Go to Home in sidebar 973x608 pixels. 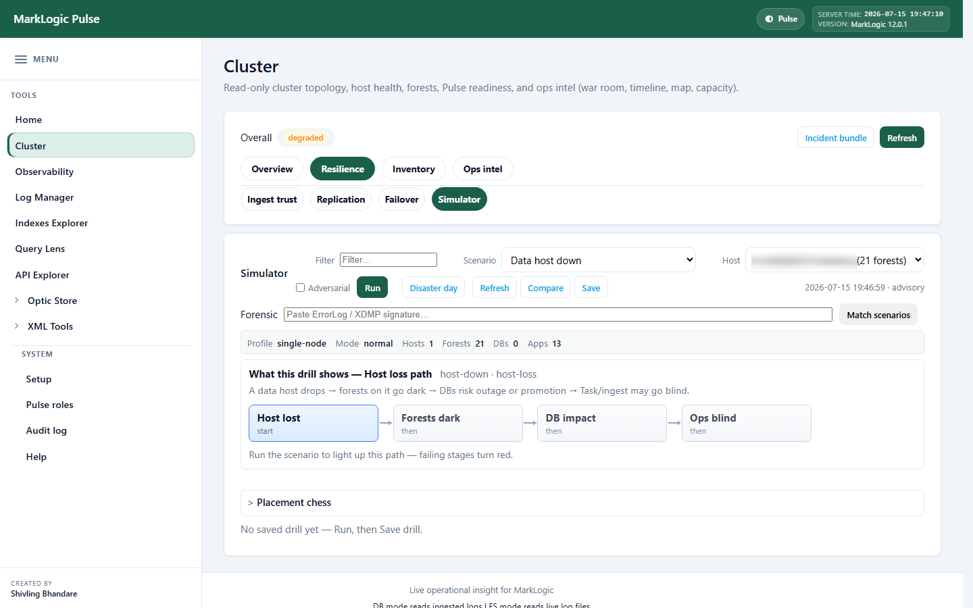(x=101, y=120)
